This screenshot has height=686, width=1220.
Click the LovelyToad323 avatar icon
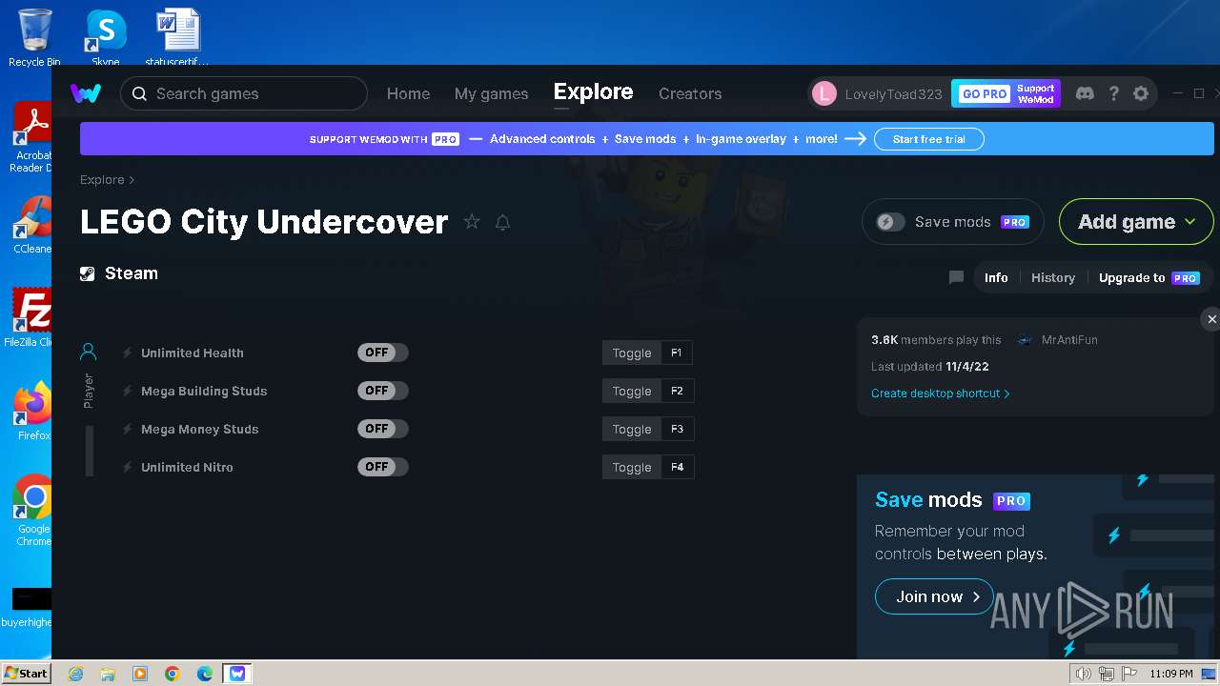pyautogui.click(x=824, y=93)
